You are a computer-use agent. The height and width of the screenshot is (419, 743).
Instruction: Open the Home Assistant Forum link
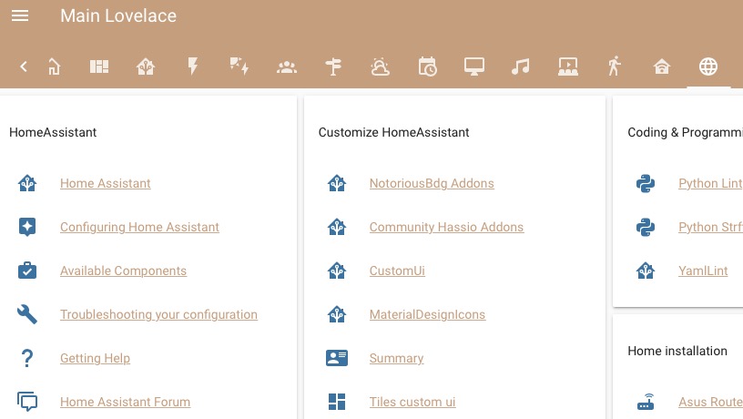[x=125, y=402]
